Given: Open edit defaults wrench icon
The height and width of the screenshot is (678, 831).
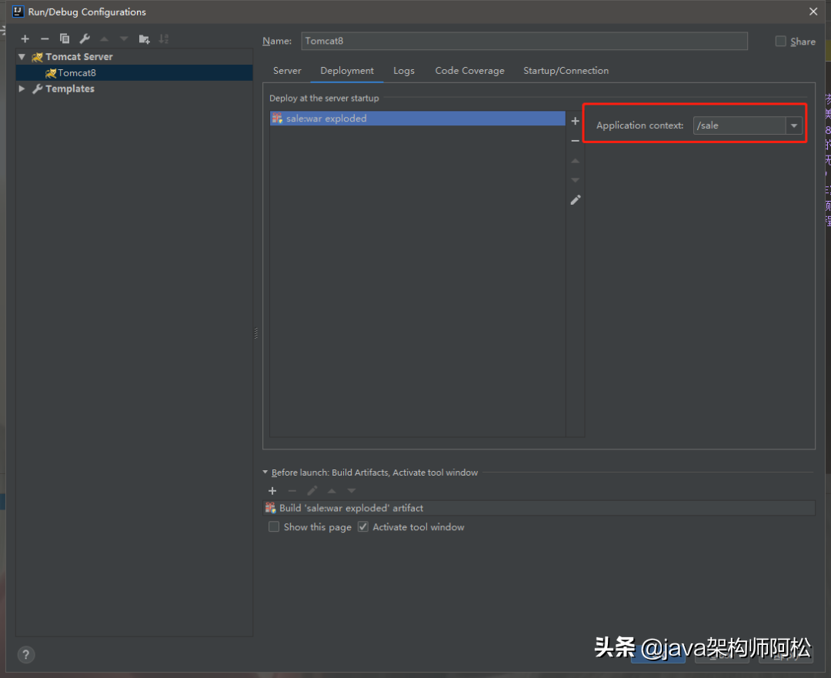Looking at the screenshot, I should tap(85, 38).
